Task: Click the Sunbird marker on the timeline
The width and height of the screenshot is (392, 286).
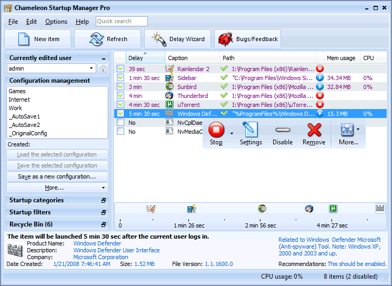Action: click(x=262, y=209)
